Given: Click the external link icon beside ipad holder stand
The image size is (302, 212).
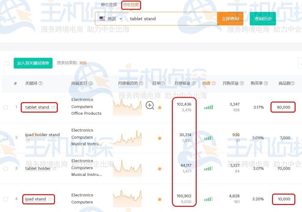Looking at the screenshot, I should click(x=28, y=141).
